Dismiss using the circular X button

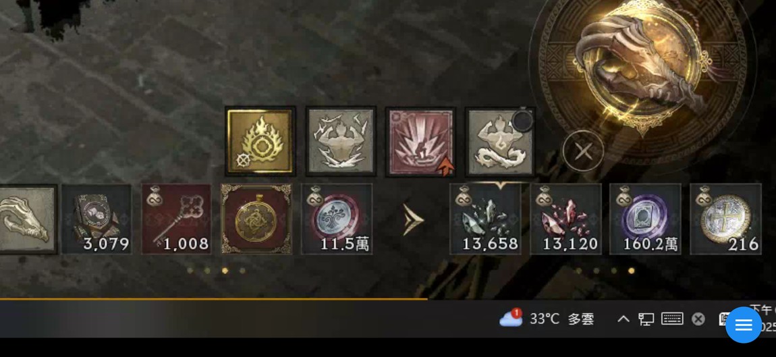pyautogui.click(x=584, y=151)
